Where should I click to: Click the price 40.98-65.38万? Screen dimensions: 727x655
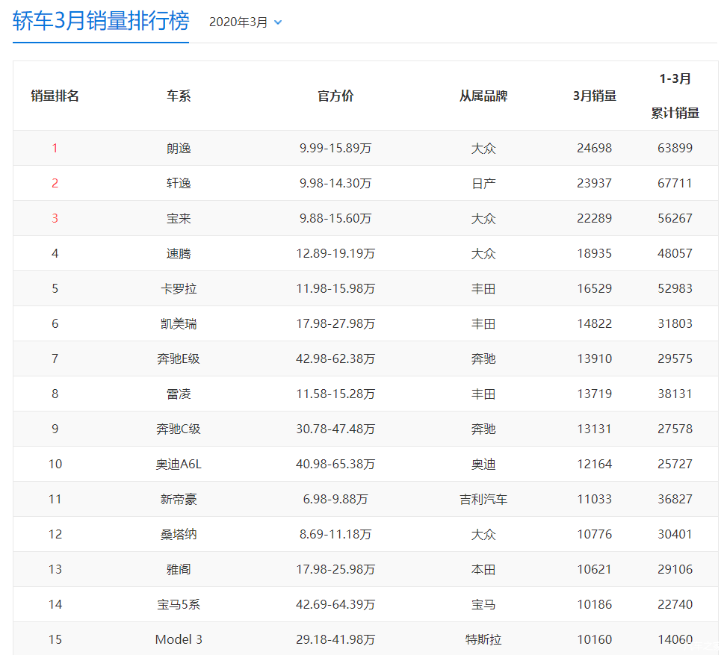coord(335,464)
